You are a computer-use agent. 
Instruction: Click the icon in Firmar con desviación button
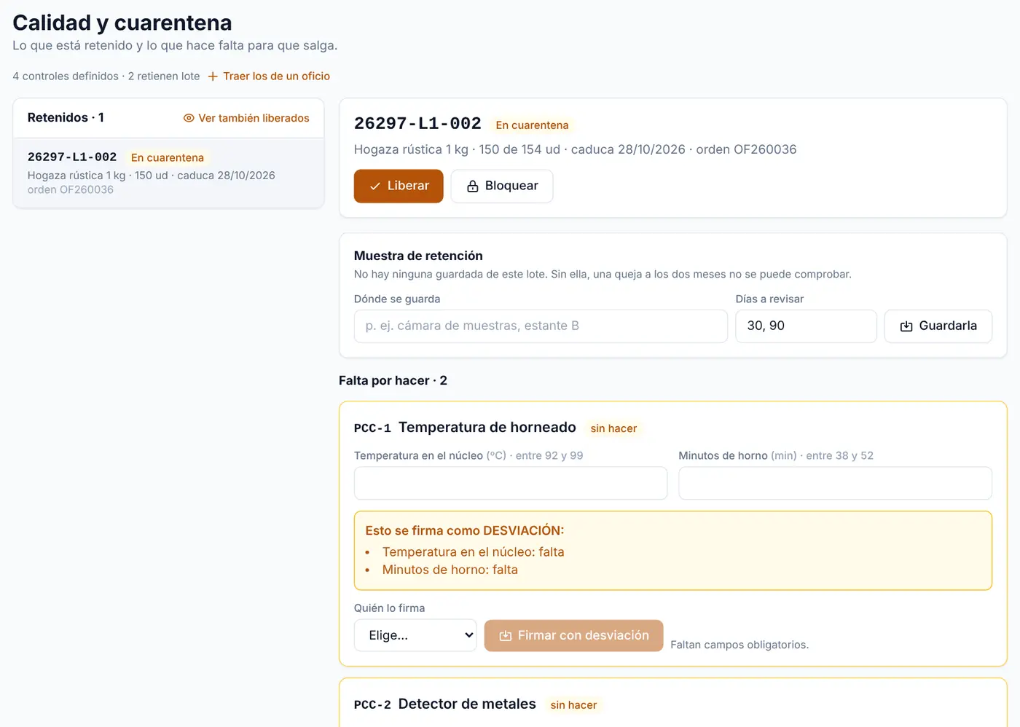click(505, 636)
